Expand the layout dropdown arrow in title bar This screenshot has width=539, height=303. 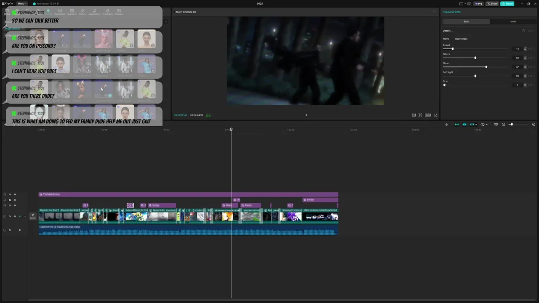click(x=465, y=4)
